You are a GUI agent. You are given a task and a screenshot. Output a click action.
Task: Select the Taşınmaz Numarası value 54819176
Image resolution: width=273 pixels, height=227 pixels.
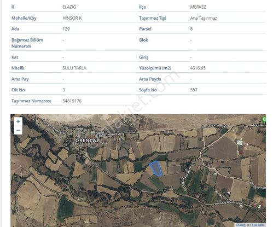(x=72, y=101)
